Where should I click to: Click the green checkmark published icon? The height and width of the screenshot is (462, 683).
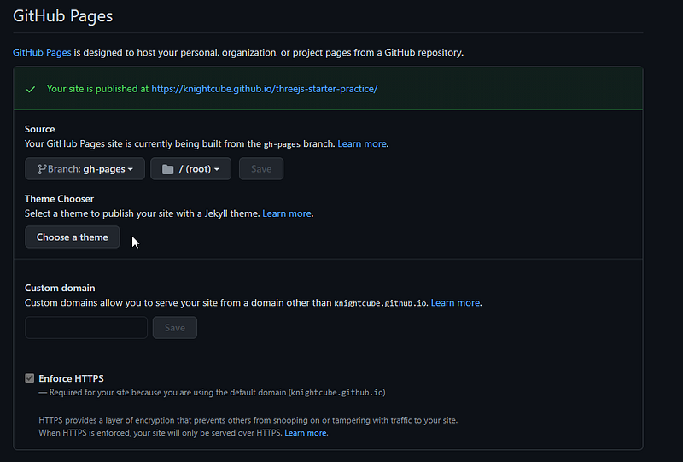point(31,90)
